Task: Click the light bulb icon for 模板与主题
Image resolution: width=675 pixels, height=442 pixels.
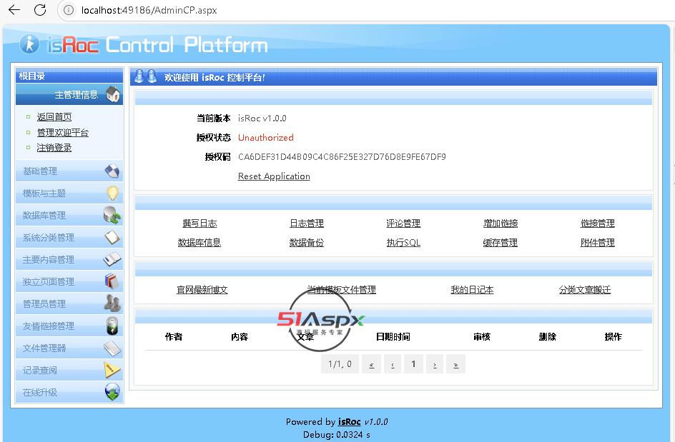Action: (112, 193)
